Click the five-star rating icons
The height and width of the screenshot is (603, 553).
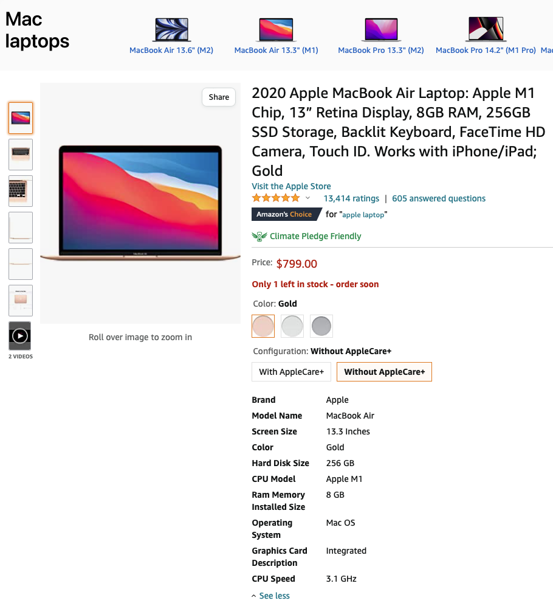click(276, 198)
